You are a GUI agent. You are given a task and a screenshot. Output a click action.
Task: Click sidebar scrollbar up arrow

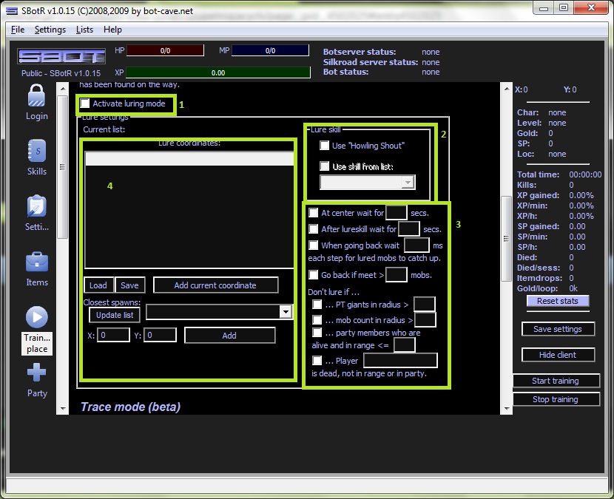[x=63, y=89]
